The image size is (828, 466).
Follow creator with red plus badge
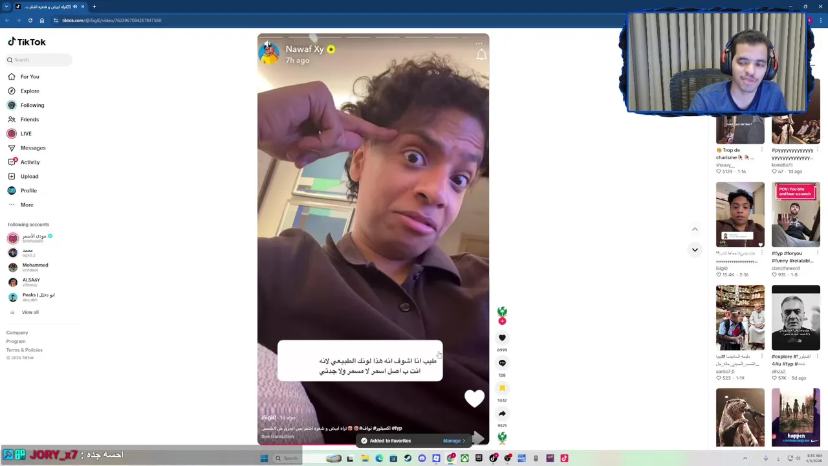pyautogui.click(x=502, y=321)
